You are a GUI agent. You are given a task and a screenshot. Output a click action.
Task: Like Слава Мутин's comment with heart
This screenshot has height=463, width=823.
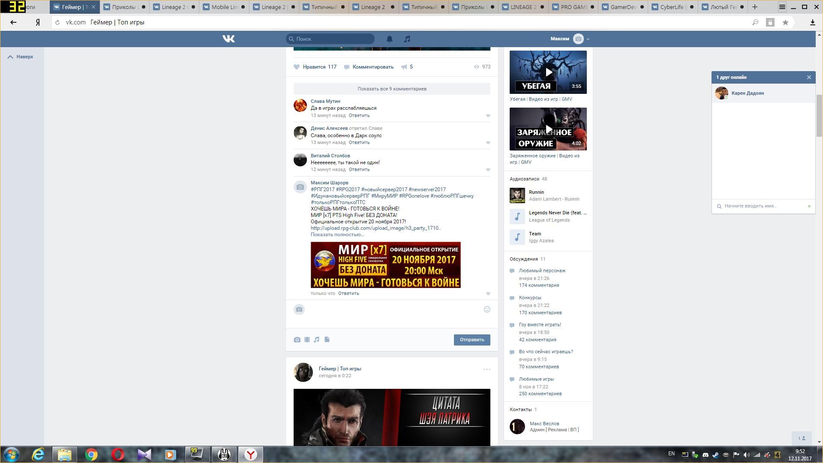488,116
